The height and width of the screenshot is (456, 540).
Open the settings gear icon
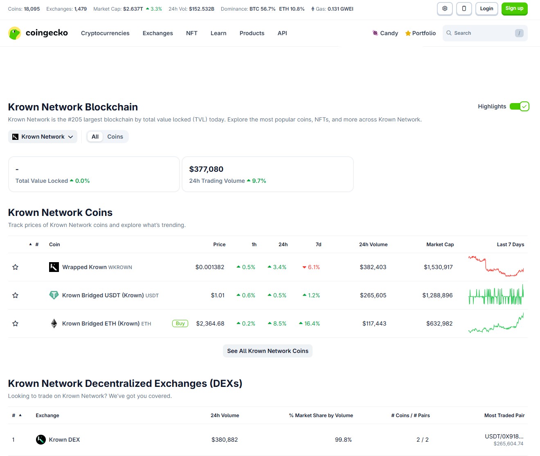coord(445,9)
